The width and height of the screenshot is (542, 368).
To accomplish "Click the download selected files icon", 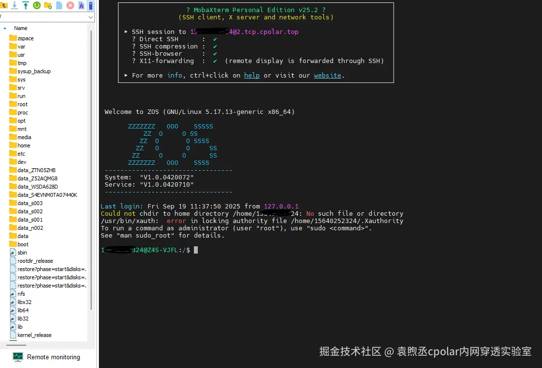I will point(15,5).
